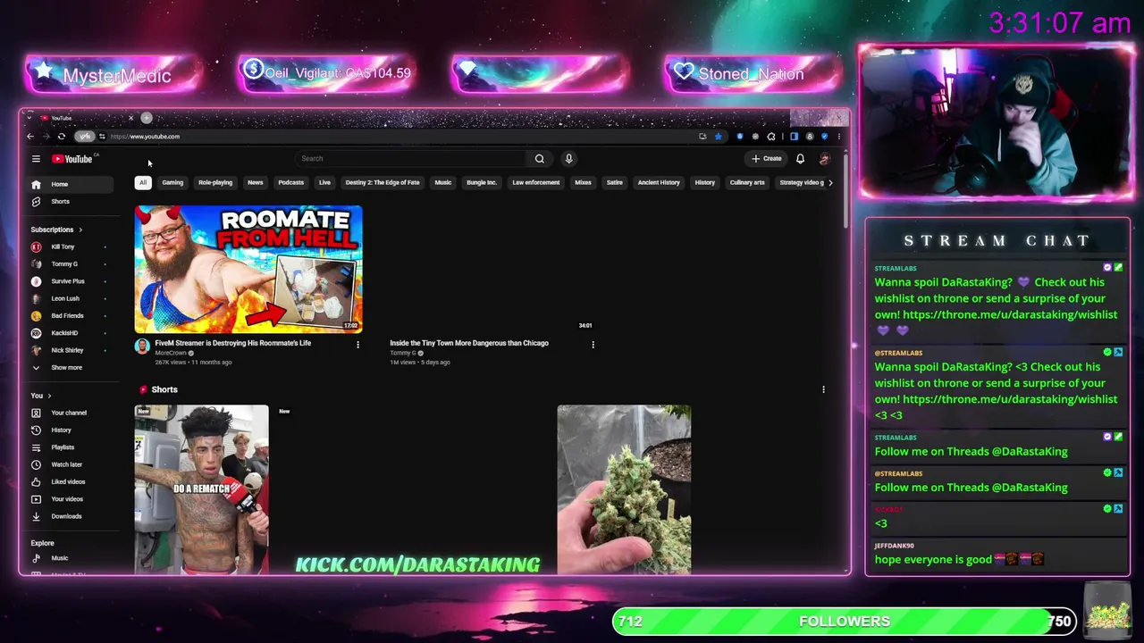Open Your channel in the sidebar

point(71,413)
